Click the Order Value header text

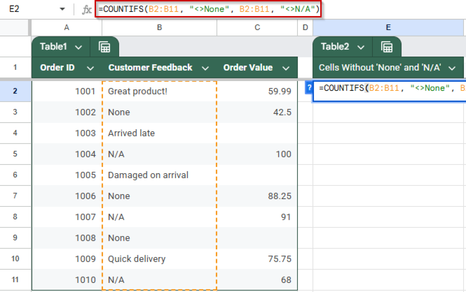pos(248,67)
